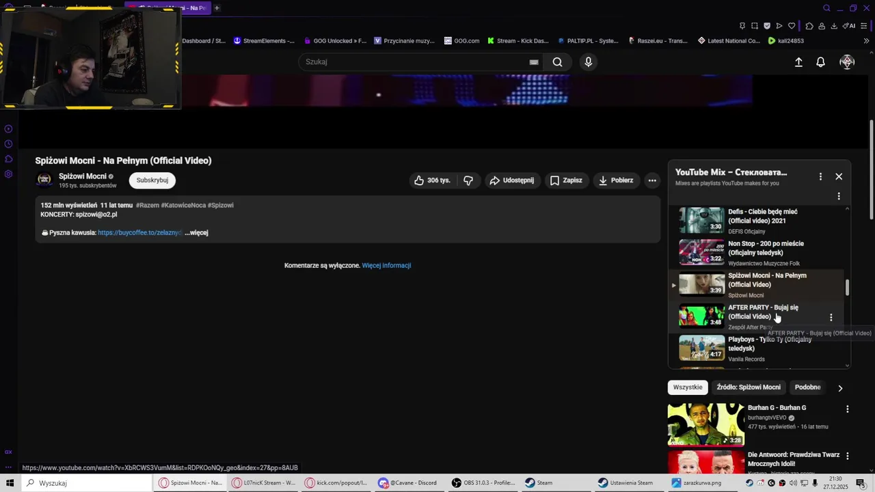This screenshot has height=492, width=875.
Task: Add page to bookmarks heart icon
Action: (792, 26)
